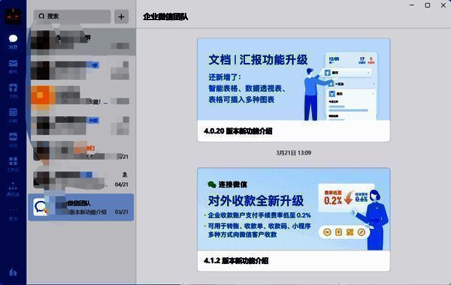
Task: Click the plus button beside the search box
Action: [121, 16]
